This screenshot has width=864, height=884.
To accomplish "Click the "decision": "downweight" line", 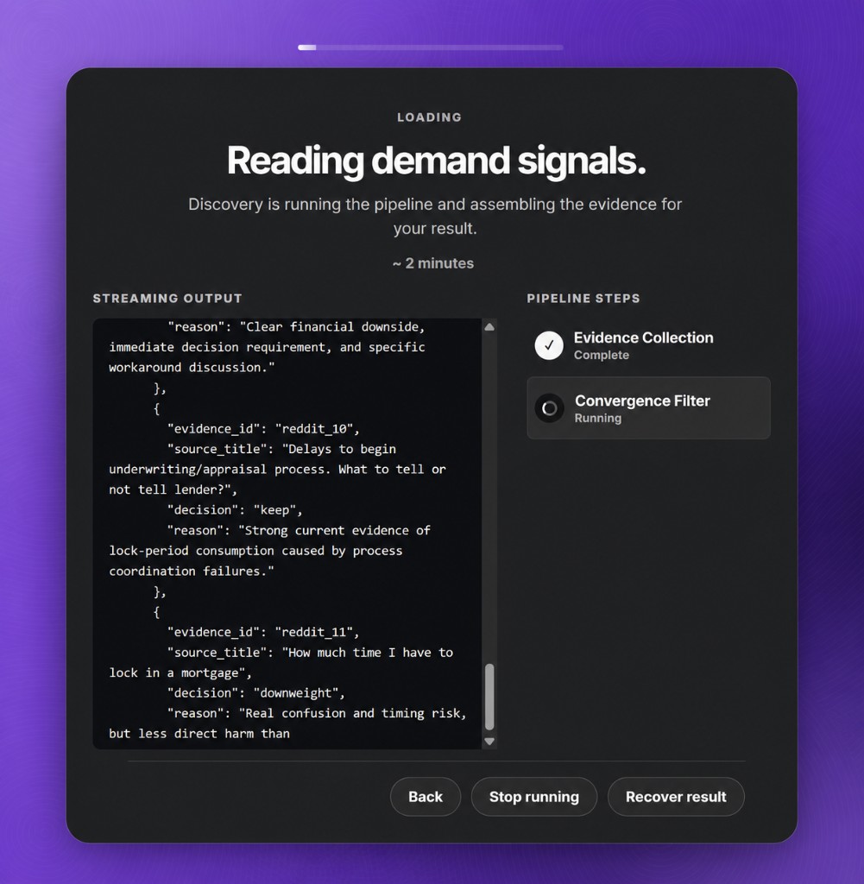I will point(255,693).
